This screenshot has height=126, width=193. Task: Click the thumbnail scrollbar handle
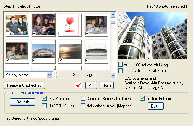tap(113, 22)
